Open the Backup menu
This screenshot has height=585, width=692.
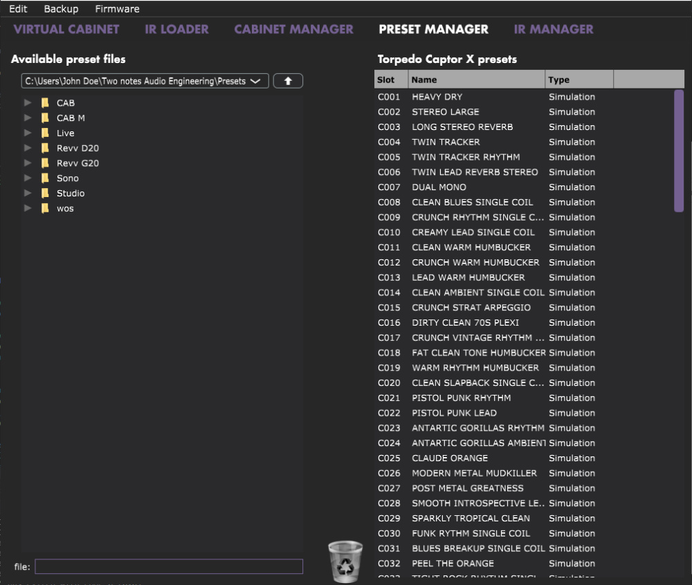point(61,9)
